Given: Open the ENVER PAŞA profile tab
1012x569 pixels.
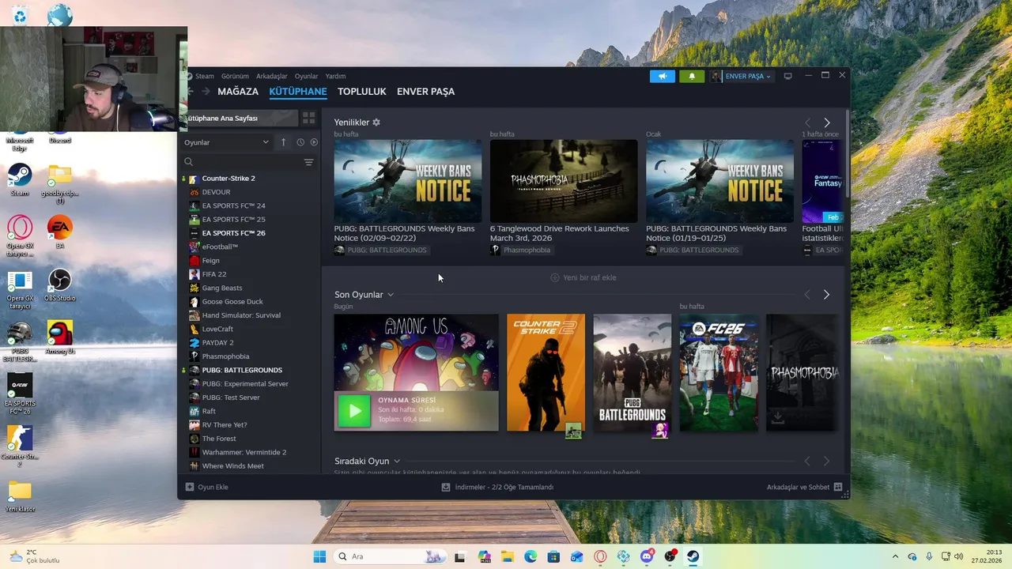Looking at the screenshot, I should (x=425, y=92).
